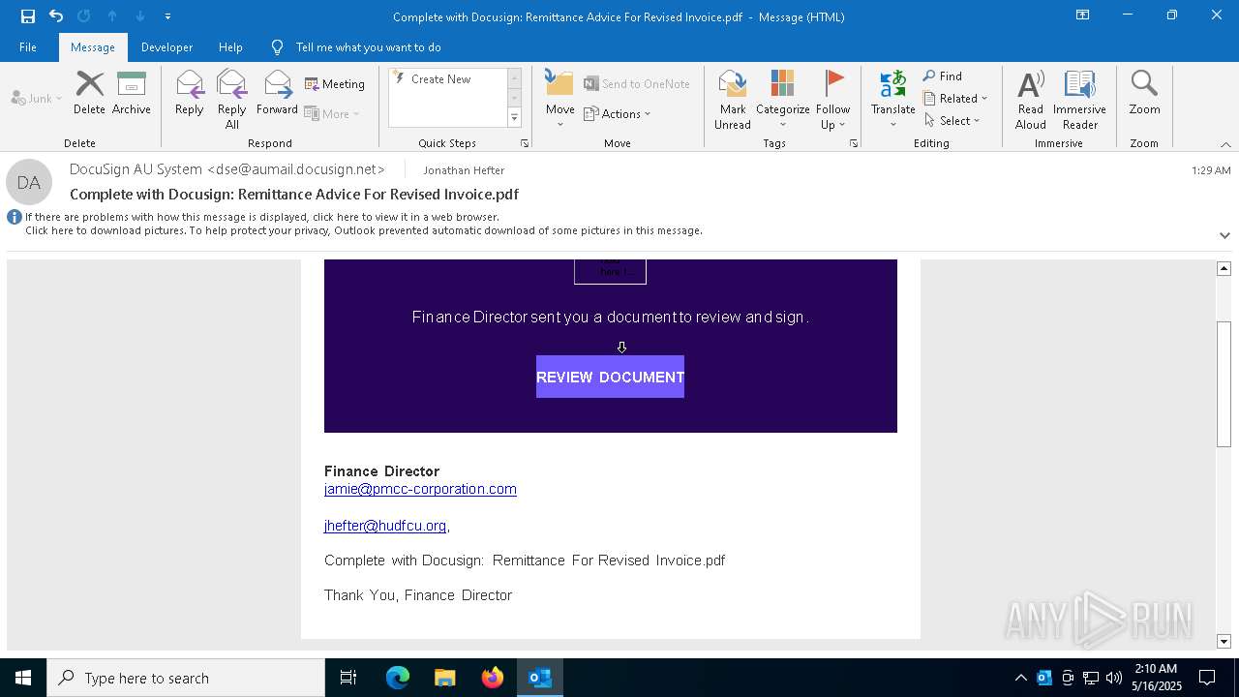
Task: Open jamie@pmcc-corporation.com link
Action: (420, 489)
